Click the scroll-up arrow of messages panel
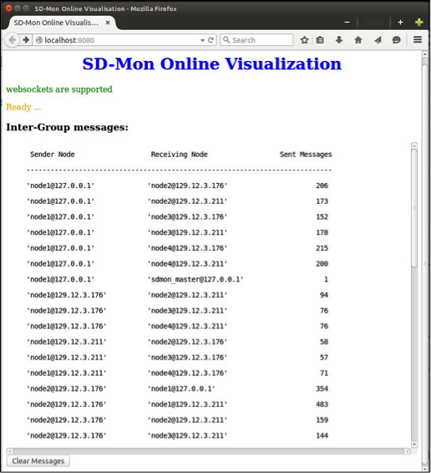Image resolution: width=431 pixels, height=473 pixels. click(414, 145)
